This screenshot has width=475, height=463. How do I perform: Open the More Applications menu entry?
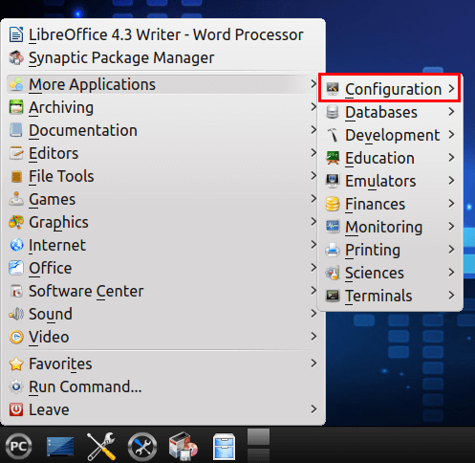(162, 84)
